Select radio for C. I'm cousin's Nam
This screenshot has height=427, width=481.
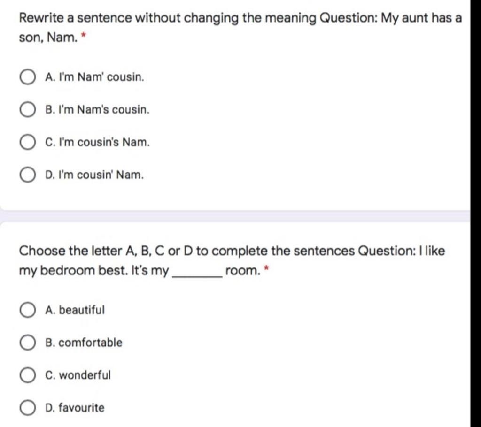[x=28, y=143]
